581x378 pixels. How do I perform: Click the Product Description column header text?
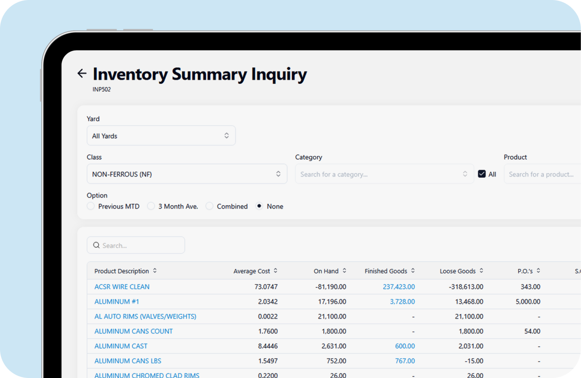pos(122,271)
